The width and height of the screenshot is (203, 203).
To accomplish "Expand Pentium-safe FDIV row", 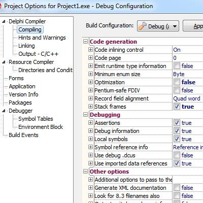I will (x=90, y=90).
